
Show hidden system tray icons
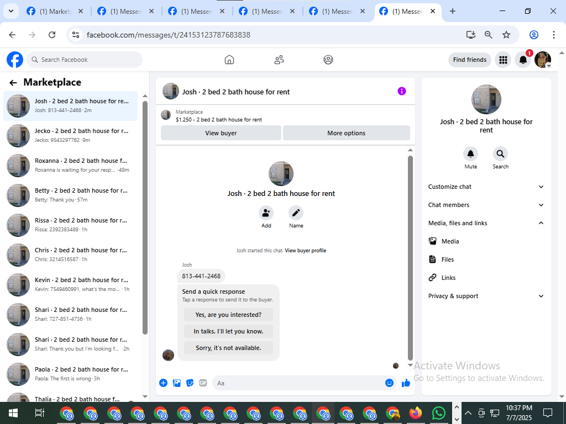[x=468, y=413]
